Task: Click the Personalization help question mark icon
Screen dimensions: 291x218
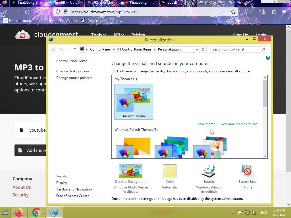Action: tap(268, 58)
